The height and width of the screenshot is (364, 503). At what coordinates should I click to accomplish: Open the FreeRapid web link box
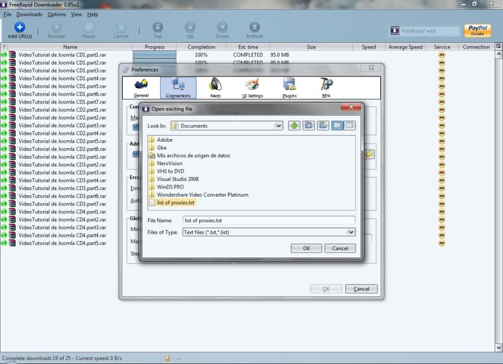point(425,31)
